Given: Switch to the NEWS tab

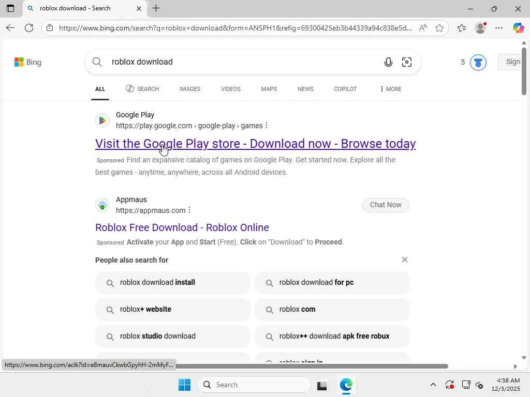Looking at the screenshot, I should pos(305,89).
